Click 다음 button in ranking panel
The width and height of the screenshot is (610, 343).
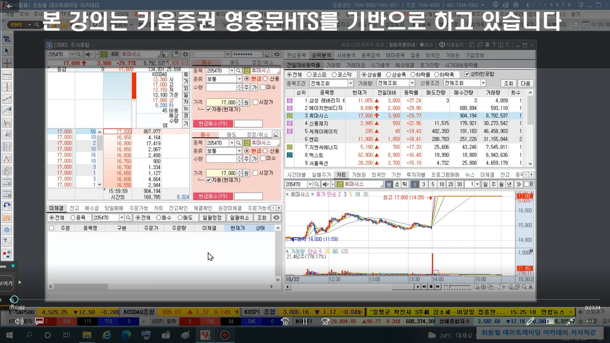click(x=526, y=83)
